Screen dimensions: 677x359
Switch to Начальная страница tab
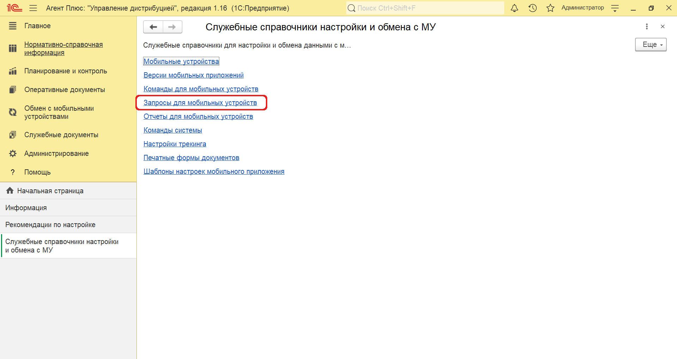pyautogui.click(x=50, y=191)
